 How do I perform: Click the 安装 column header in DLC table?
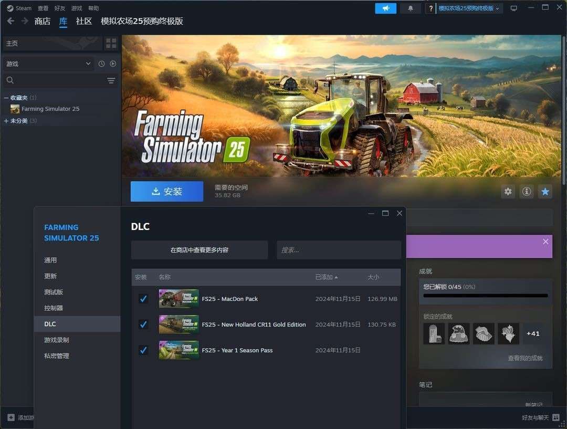click(141, 277)
